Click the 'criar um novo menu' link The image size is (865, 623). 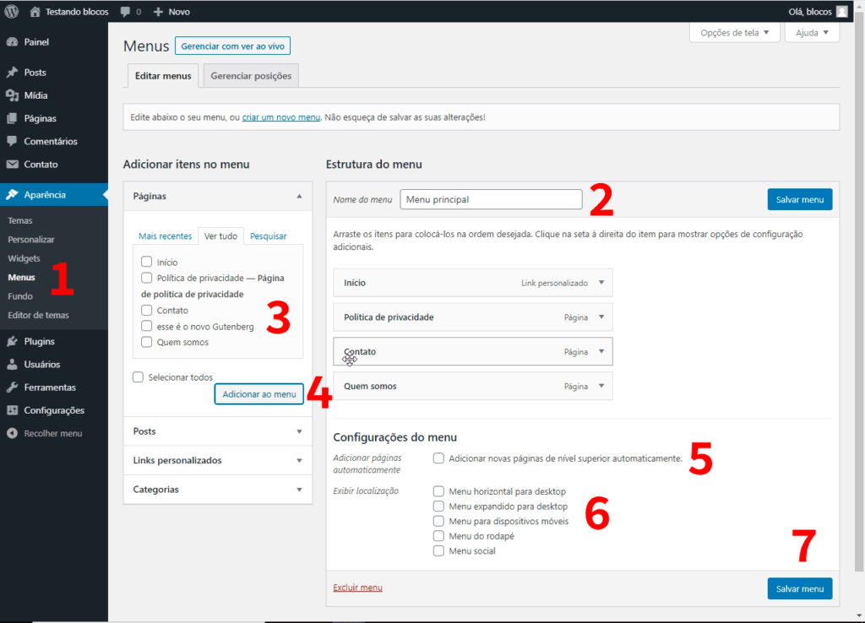coord(280,117)
